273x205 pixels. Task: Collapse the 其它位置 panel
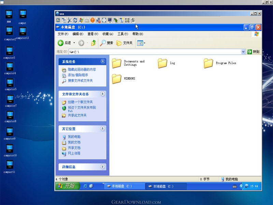coord(103,129)
